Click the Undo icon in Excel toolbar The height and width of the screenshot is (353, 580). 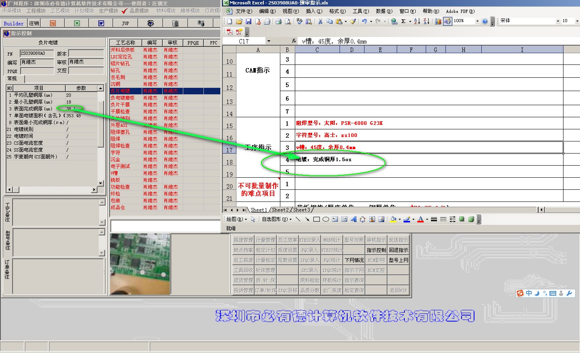[x=364, y=21]
